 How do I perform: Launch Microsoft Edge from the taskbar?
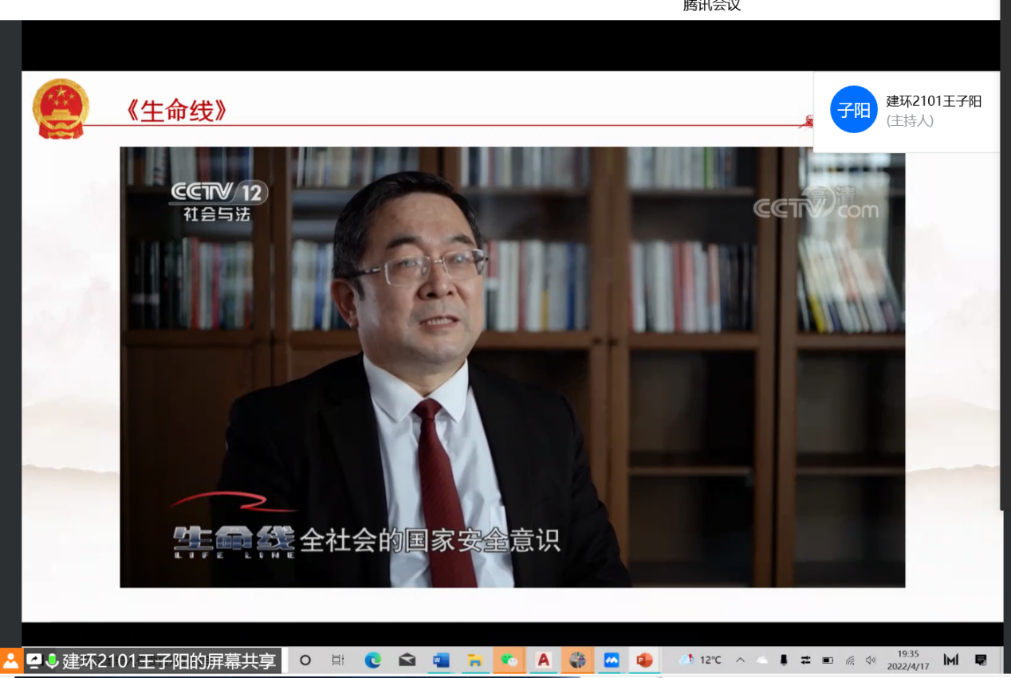click(x=373, y=660)
